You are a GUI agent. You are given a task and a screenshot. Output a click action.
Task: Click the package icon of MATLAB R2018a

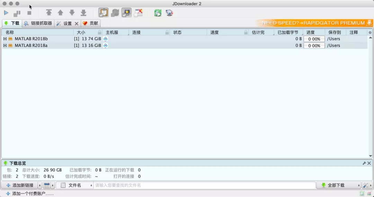click(10, 46)
